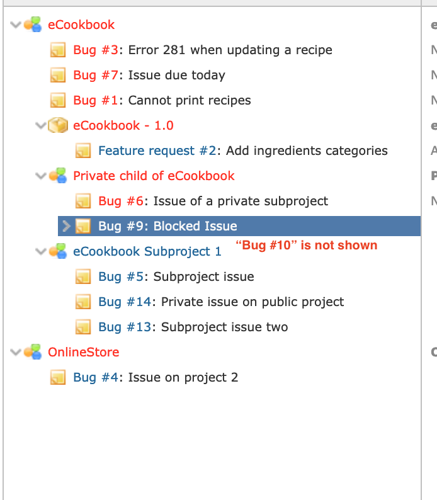Click the issue icon beside Bug #4
The image size is (437, 500).
pyautogui.click(x=58, y=377)
